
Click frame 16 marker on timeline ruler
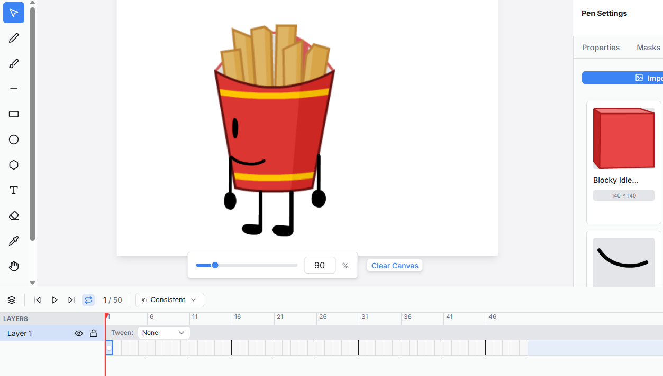238,317
